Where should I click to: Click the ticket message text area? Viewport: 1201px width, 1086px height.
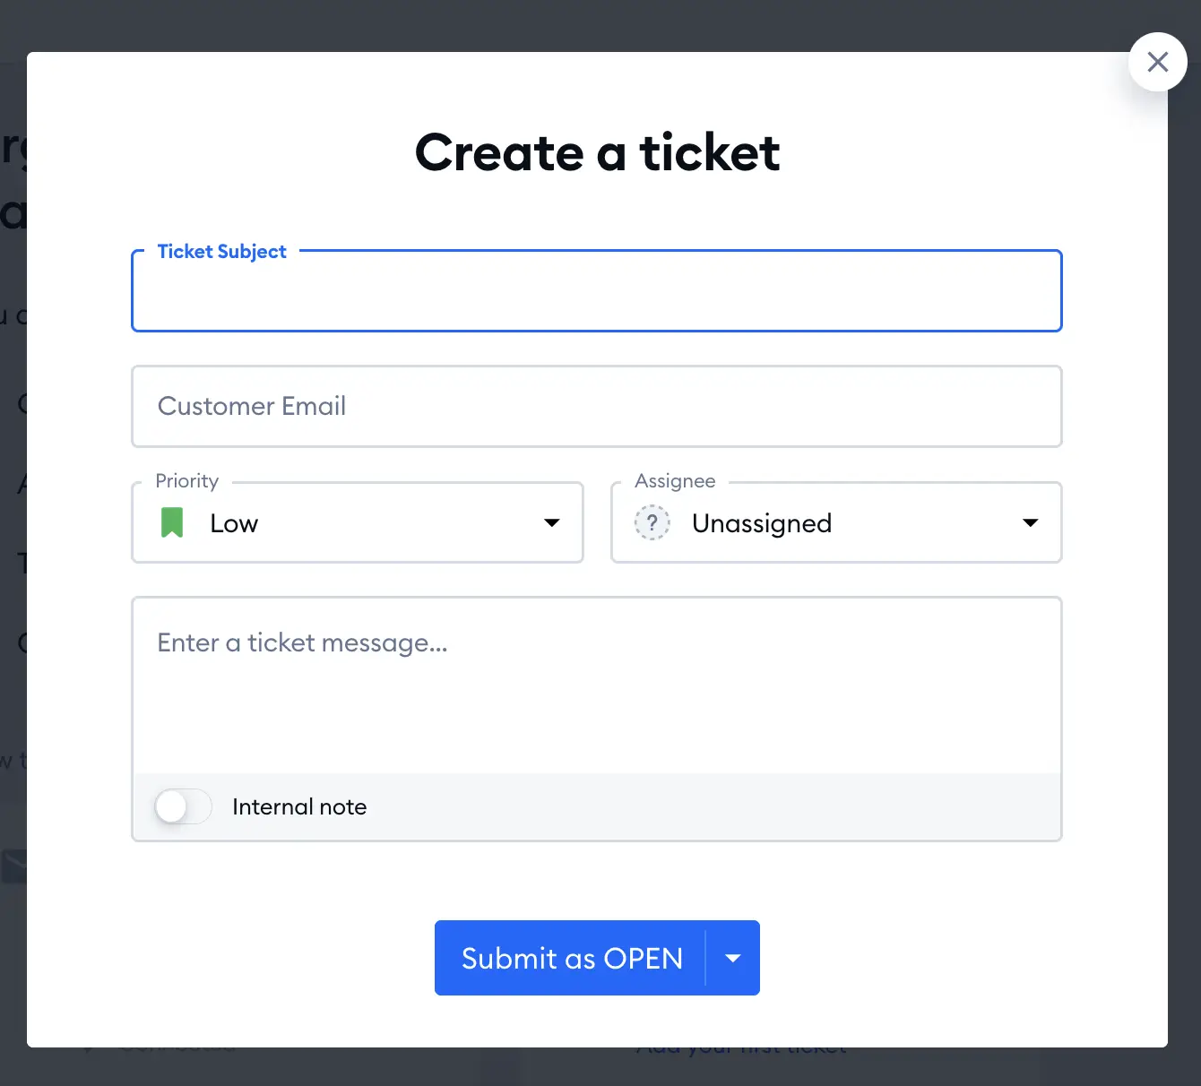pos(597,685)
